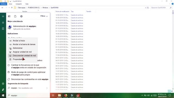Expand arrow next to equipo suggestion
This screenshot has width=174, height=98.
point(47,88)
